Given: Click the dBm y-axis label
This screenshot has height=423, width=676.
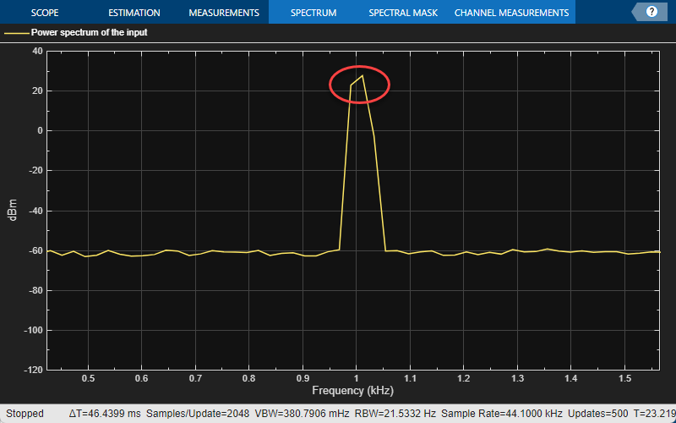Looking at the screenshot, I should click(x=13, y=210).
